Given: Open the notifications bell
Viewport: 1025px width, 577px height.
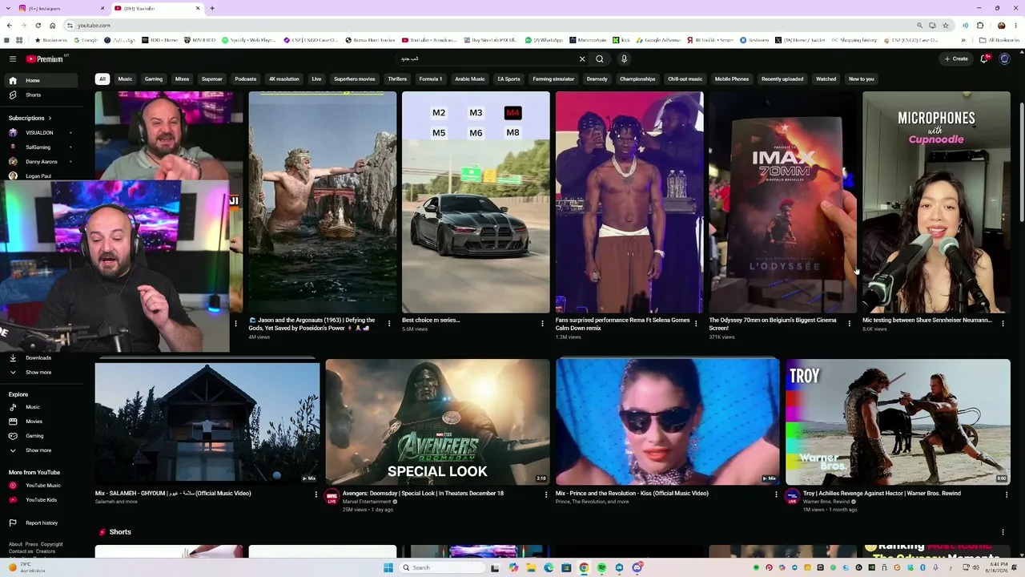Looking at the screenshot, I should pyautogui.click(x=984, y=59).
